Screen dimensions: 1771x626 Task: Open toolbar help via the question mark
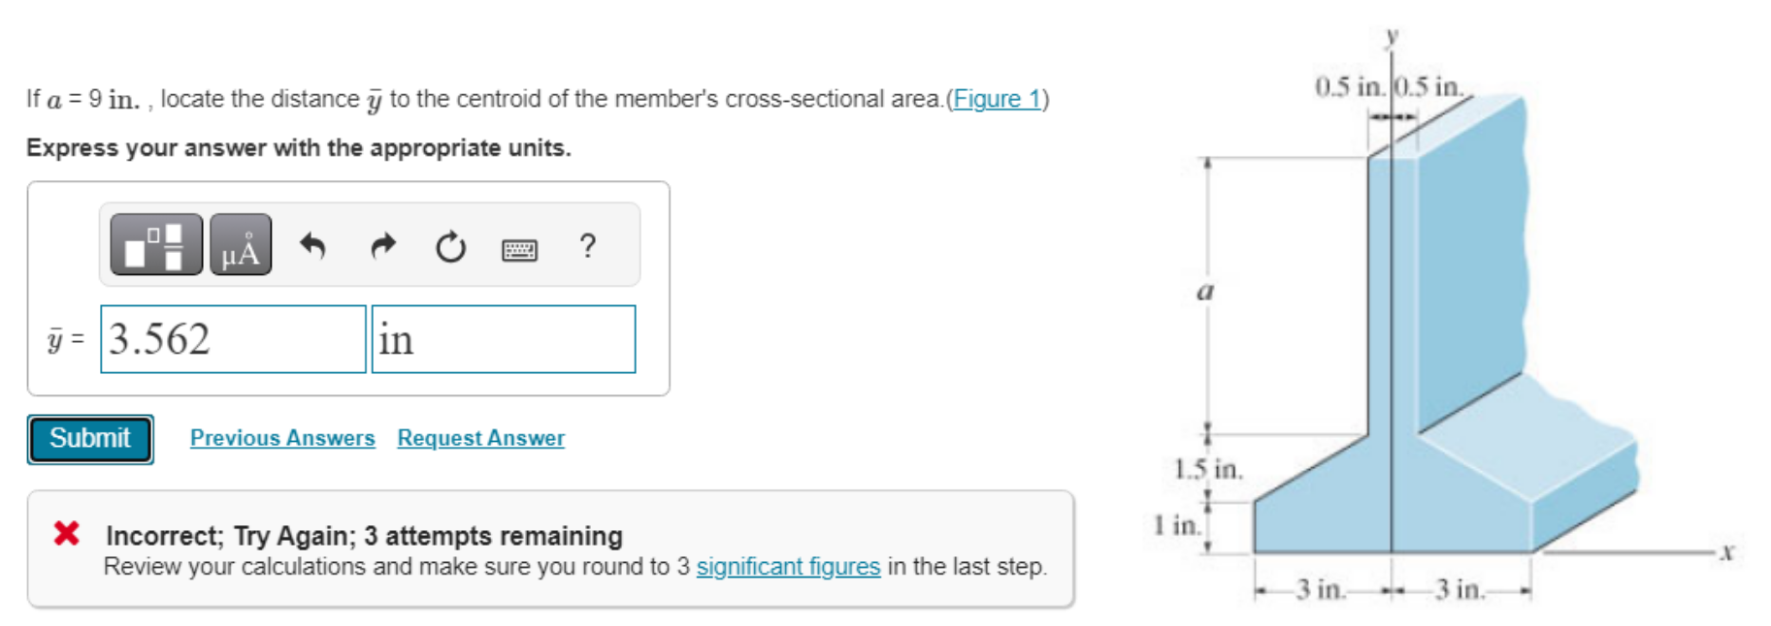(586, 245)
